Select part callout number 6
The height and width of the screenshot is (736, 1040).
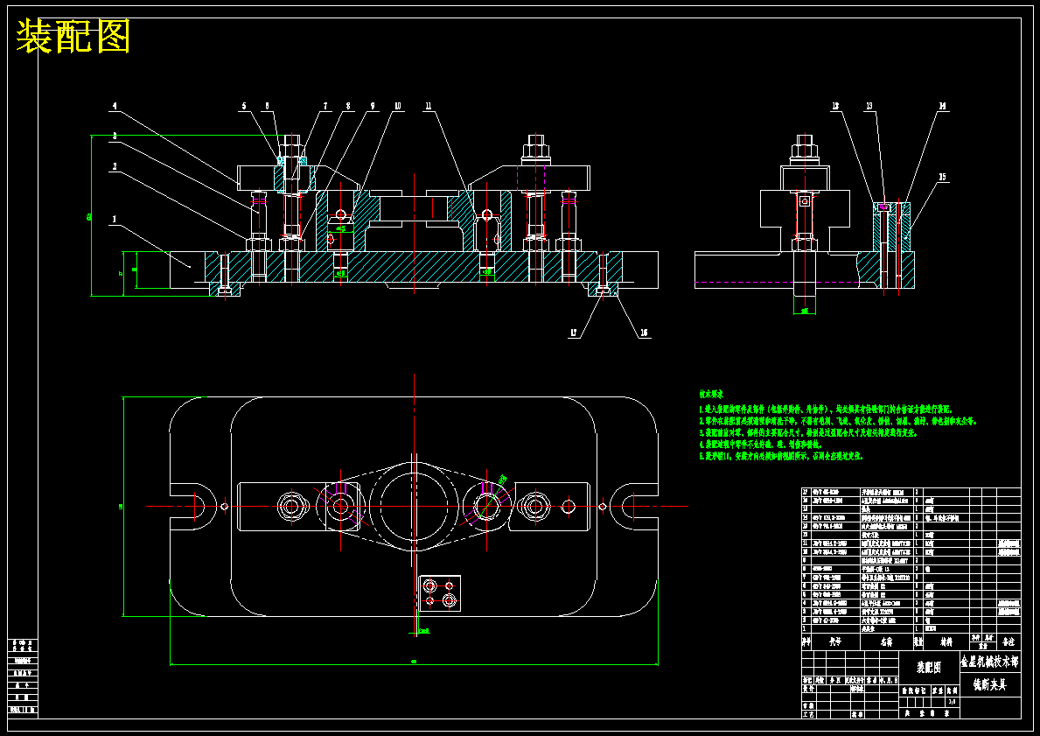(x=268, y=106)
